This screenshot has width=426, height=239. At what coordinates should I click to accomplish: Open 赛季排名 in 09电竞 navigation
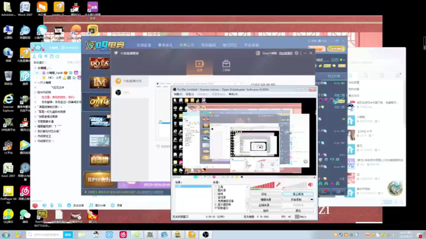click(x=165, y=45)
